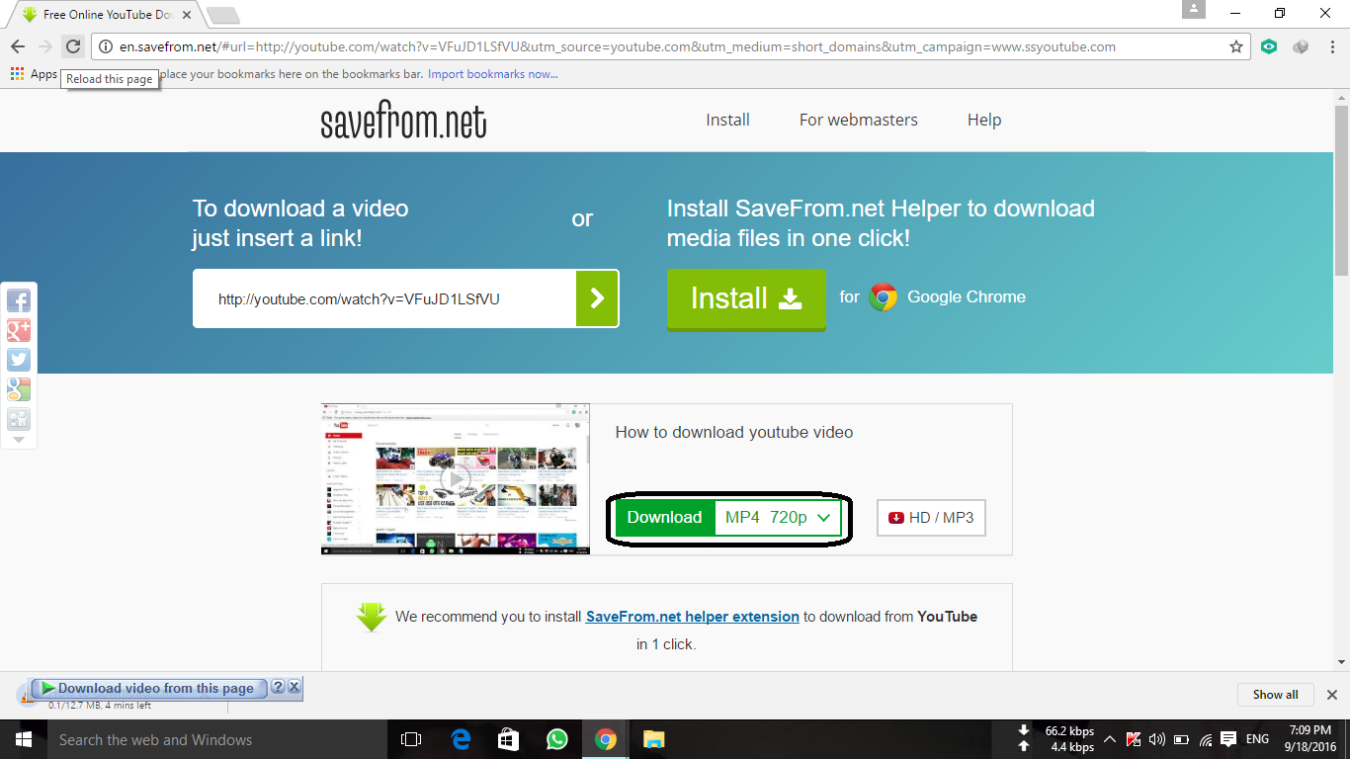Close the downloads bar with the X

pos(1331,694)
